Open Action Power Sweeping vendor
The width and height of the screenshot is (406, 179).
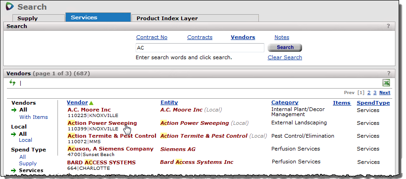[102, 123]
